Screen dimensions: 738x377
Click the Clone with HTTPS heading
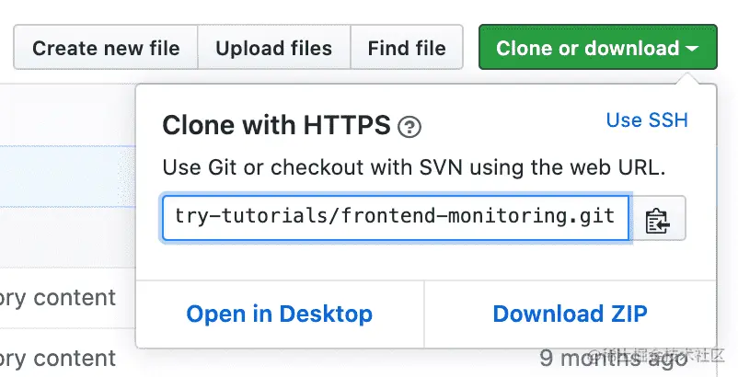click(x=276, y=126)
